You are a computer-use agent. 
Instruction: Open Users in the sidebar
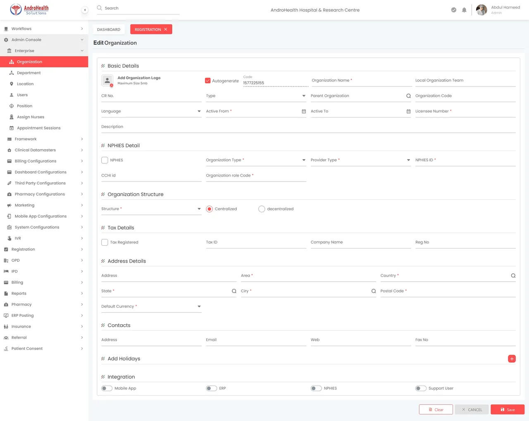(44, 95)
